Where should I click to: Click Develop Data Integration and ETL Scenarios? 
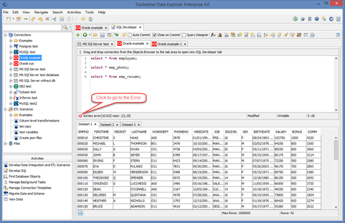[x=39, y=165]
